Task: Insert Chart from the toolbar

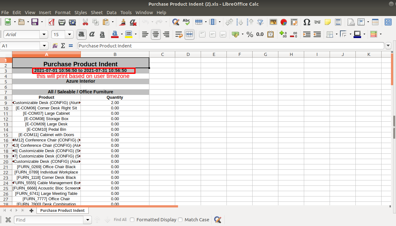Action: [284, 22]
